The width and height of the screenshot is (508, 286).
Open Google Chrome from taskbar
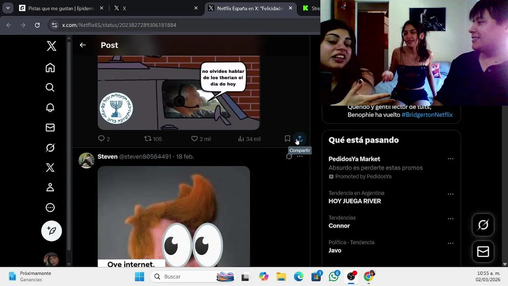369,276
